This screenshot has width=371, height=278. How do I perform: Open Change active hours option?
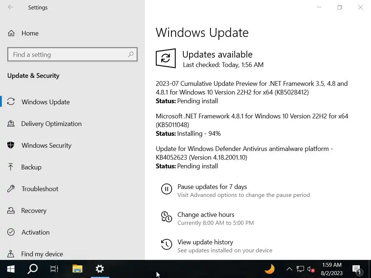[206, 215]
